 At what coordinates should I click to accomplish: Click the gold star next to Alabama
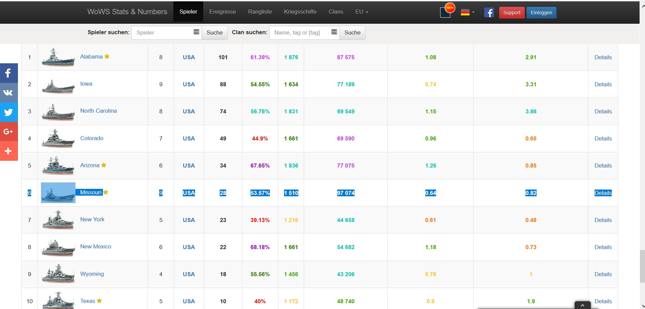107,57
